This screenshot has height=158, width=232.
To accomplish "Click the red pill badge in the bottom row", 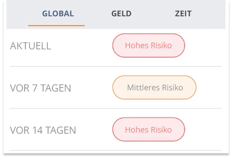I will [x=148, y=130].
